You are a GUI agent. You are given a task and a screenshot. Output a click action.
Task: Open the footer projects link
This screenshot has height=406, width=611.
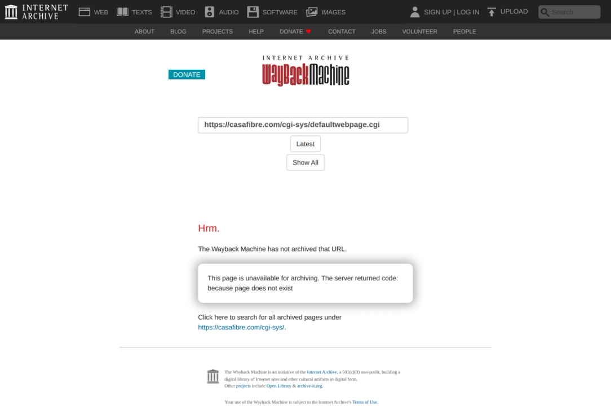coord(243,386)
